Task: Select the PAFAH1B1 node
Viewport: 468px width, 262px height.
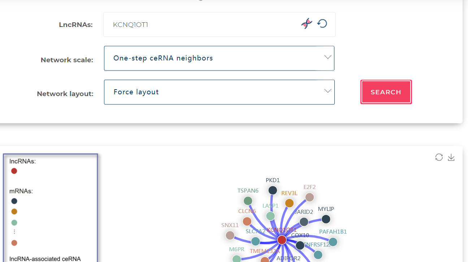Action: click(333, 242)
